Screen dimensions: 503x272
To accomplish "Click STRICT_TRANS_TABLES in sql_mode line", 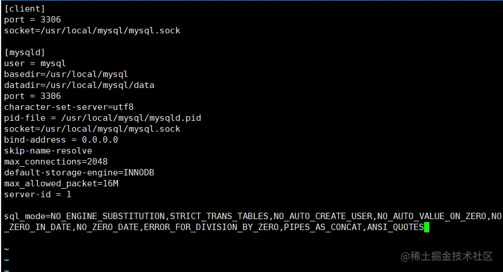I will (219, 216).
